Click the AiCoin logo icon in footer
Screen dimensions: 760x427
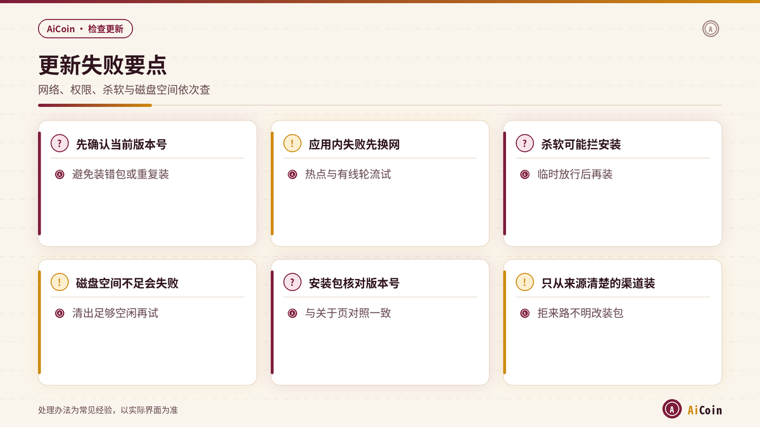(x=672, y=409)
